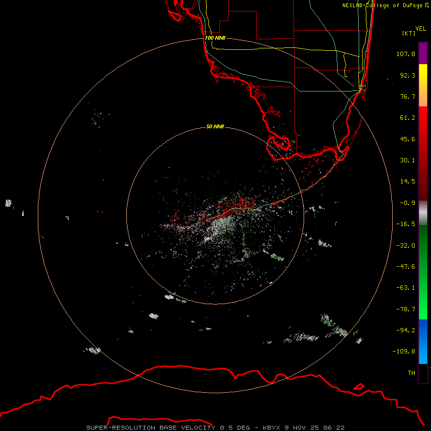The width and height of the screenshot is (431, 431).
Task: Pick the purple segment of the color bar
Action: pyautogui.click(x=423, y=53)
